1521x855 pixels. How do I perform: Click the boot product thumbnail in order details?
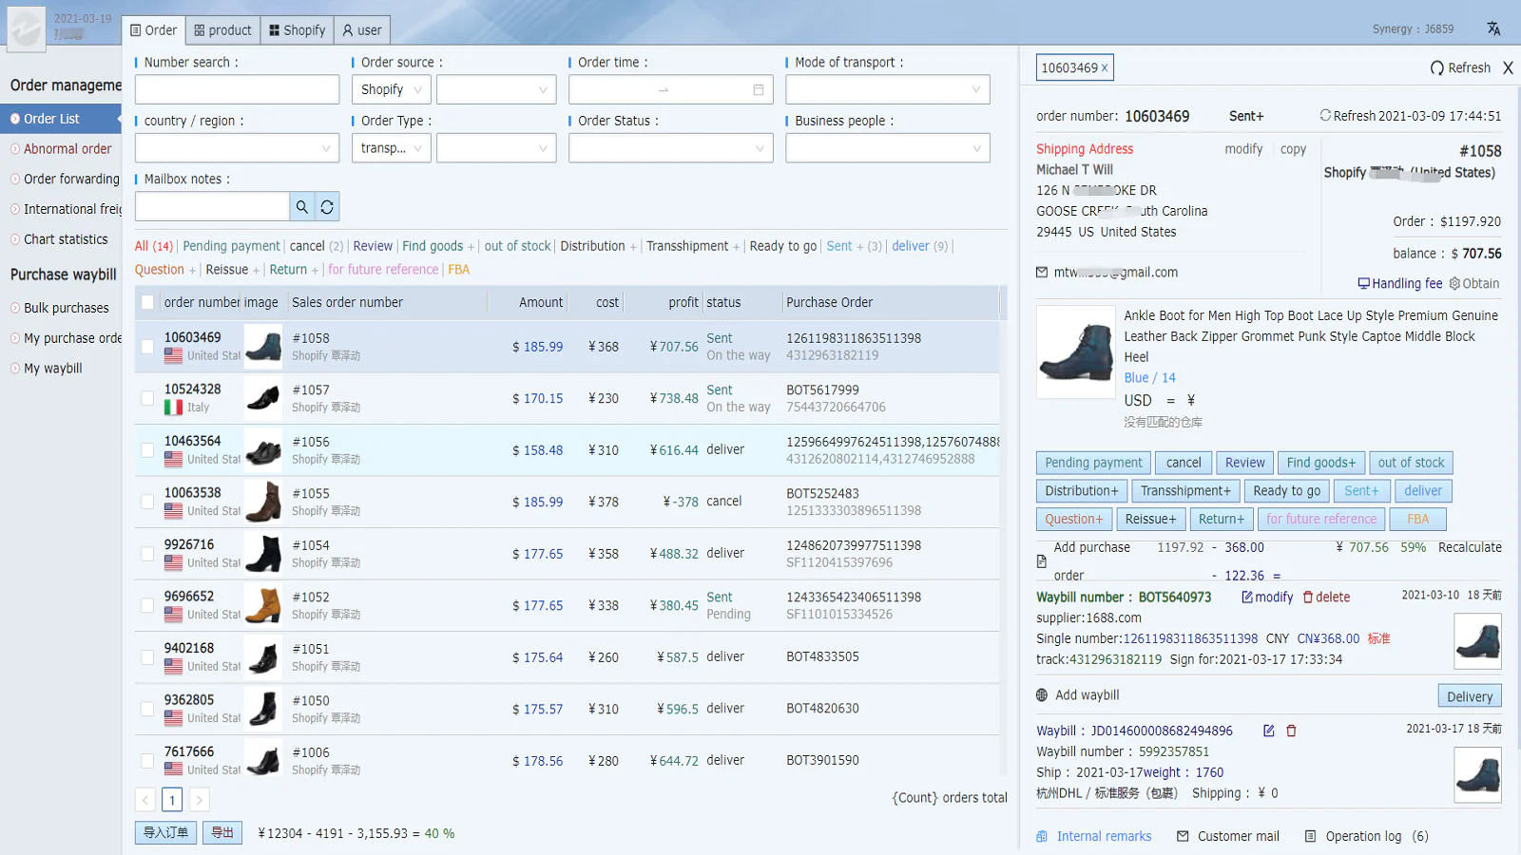click(x=1075, y=351)
